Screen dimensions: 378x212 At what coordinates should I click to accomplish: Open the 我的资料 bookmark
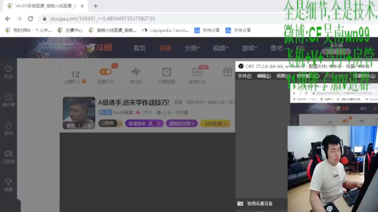pos(28,30)
